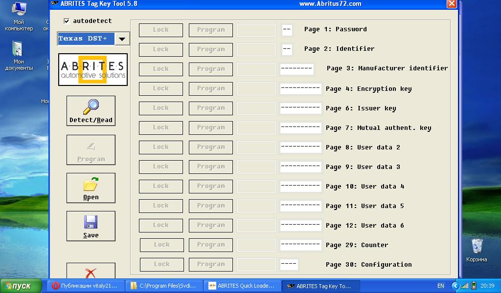Image resolution: width=501 pixels, height=293 pixels.
Task: Click Program for Page 2: Identifier
Action: pyautogui.click(x=210, y=50)
